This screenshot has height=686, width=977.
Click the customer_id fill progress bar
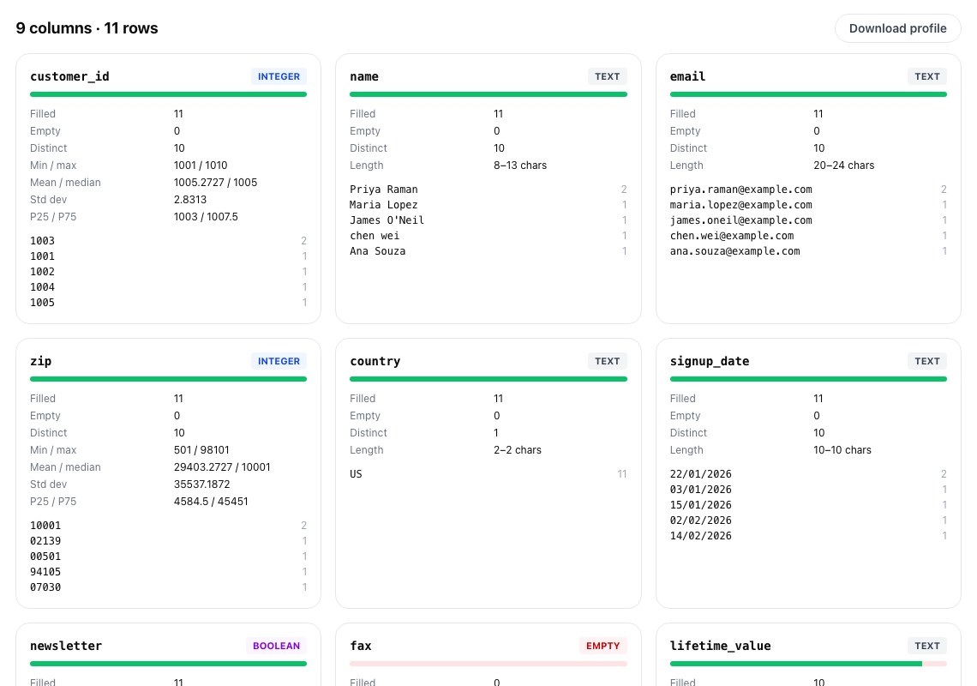coord(168,94)
